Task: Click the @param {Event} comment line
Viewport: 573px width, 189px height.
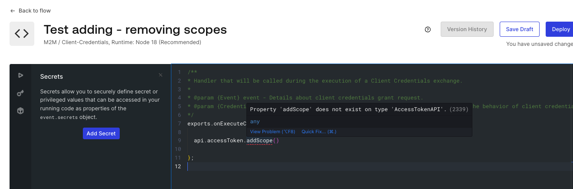Action: coord(305,98)
